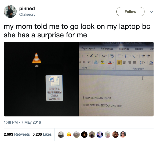Select the Word document named HERES A GIFT FROM YOUR MOTHER

pos(54,88)
